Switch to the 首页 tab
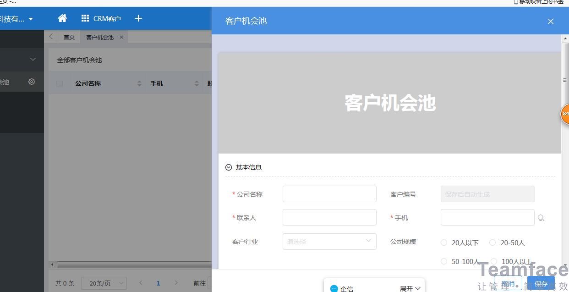The image size is (569, 292). click(69, 37)
